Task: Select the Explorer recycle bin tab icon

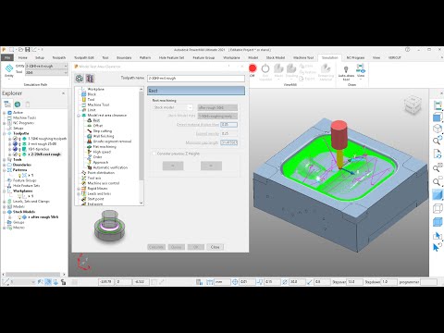Action: (28, 105)
